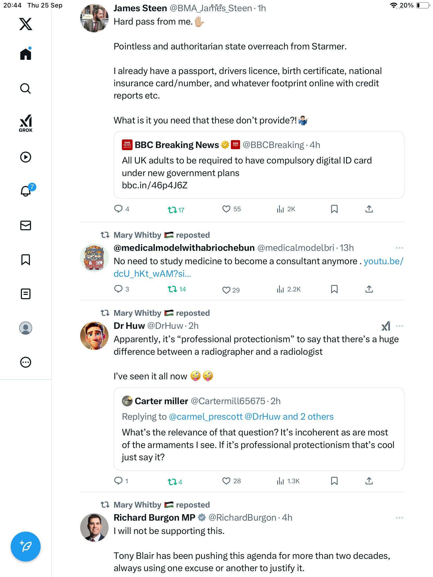The width and height of the screenshot is (433, 577).
Task: Open the Search page from sidebar
Action: coord(26,88)
